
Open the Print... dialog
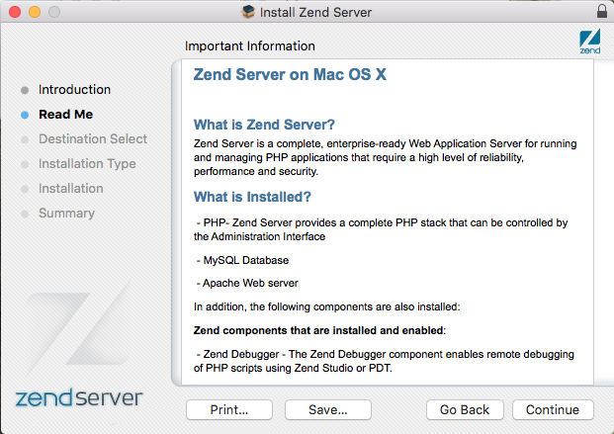tap(229, 409)
